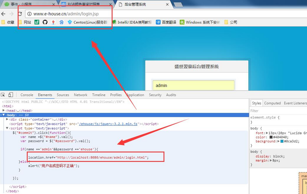This screenshot has width=307, height=194.
Task: Reload the page with the refresh icon
Action: (20, 14)
